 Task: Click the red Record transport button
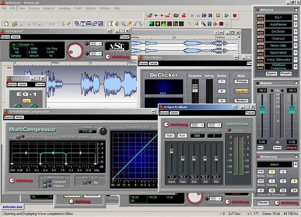pyautogui.click(x=235, y=16)
